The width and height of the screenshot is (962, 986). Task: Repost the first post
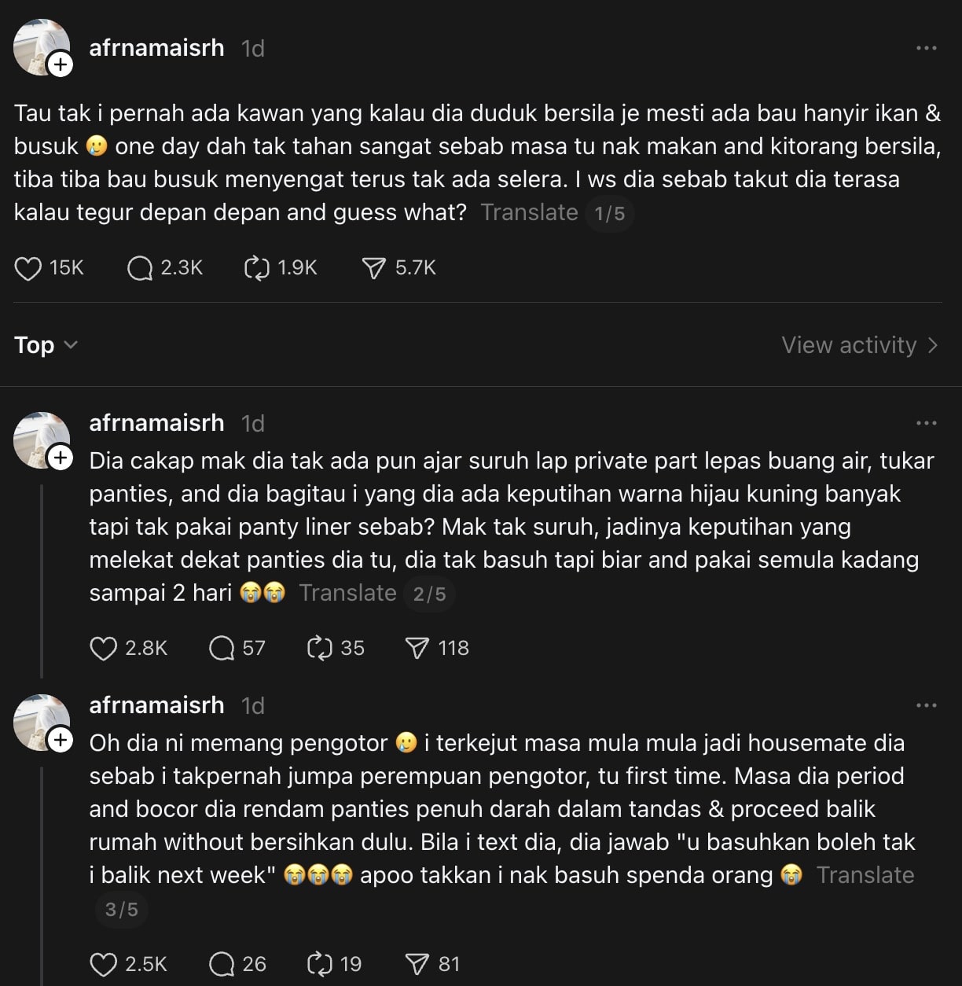(x=255, y=268)
